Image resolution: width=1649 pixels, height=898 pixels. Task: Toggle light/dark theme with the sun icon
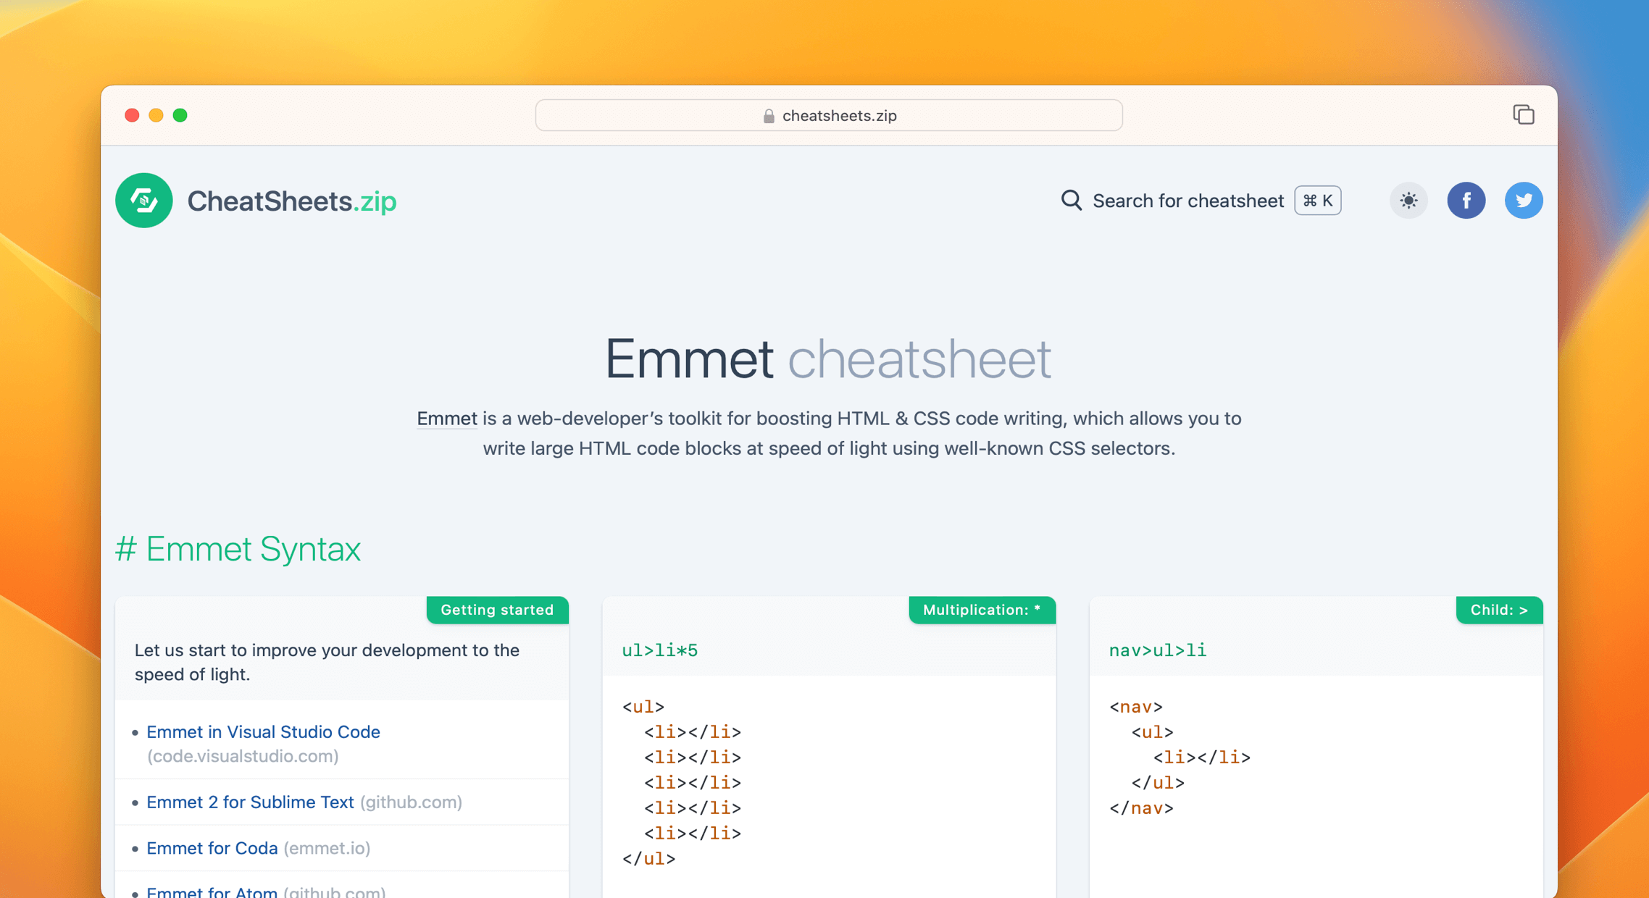[1408, 201]
